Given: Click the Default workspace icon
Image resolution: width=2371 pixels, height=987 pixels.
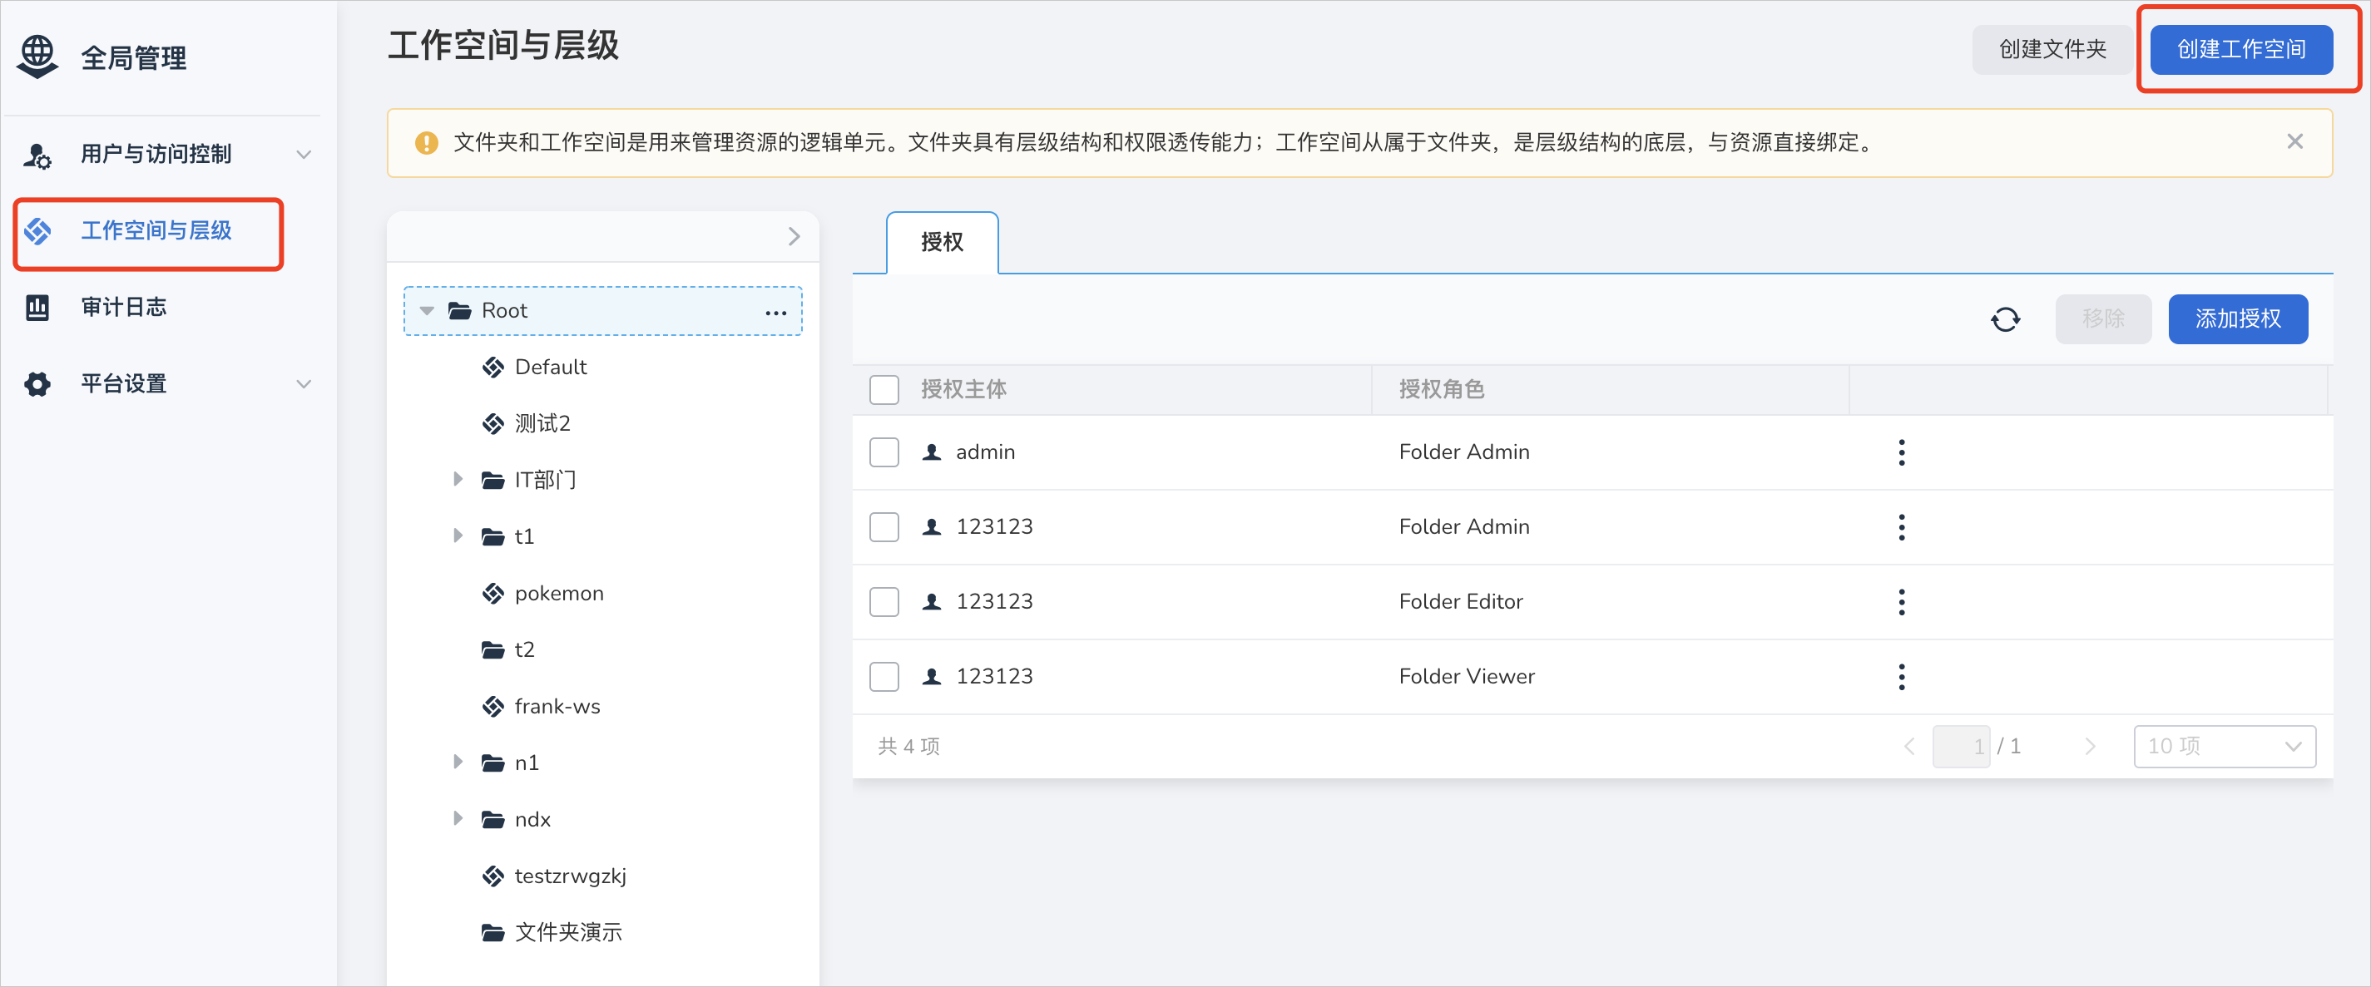Looking at the screenshot, I should pos(493,368).
